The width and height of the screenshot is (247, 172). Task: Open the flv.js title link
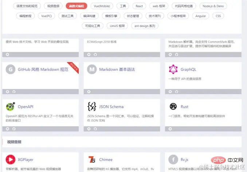[x=184, y=159]
